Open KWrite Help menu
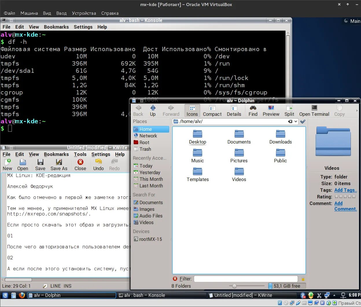Image resolution: width=361 pixels, height=307 pixels. pos(120,154)
